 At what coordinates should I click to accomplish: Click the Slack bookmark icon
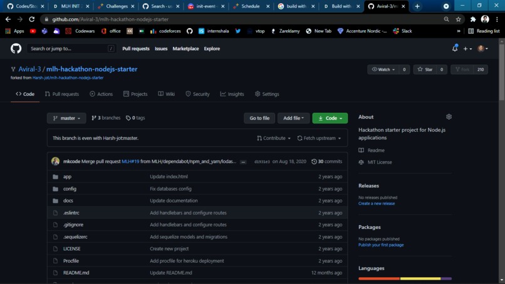click(396, 31)
